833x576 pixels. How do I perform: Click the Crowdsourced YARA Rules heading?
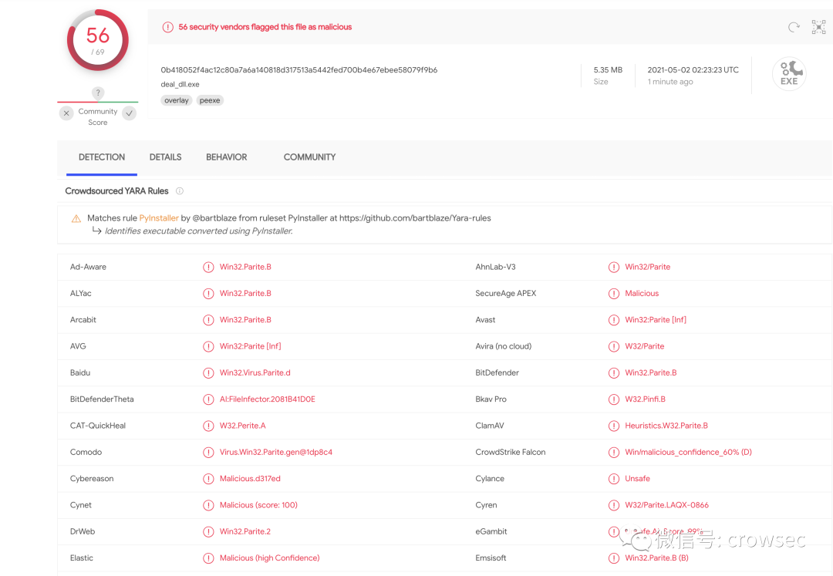pos(116,191)
